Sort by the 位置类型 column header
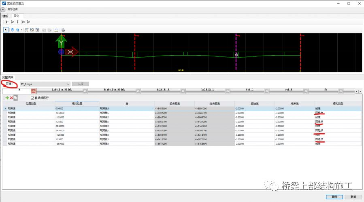 click(x=31, y=103)
